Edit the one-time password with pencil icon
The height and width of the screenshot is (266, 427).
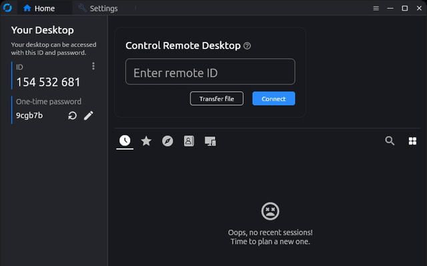coord(89,116)
